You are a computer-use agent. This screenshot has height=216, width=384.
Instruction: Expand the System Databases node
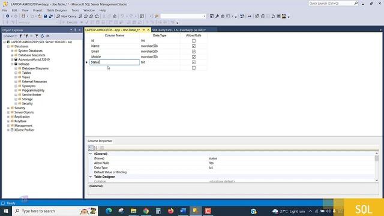12,50
